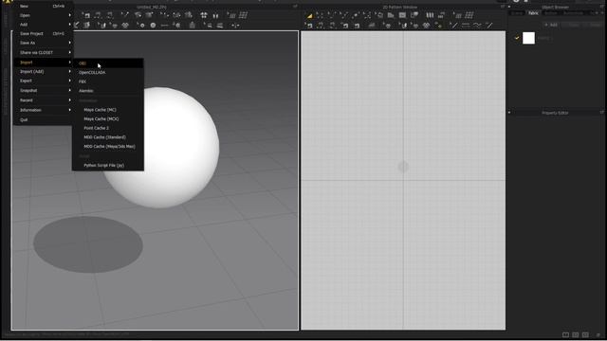The image size is (607, 341).
Task: Select the fabric name next to the swatch
Action: pos(543,38)
